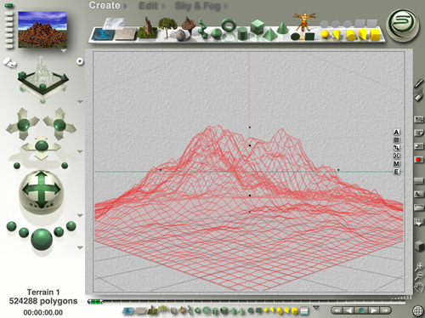Create a tree object from the palette
The width and height of the screenshot is (425, 318).
(x=167, y=27)
